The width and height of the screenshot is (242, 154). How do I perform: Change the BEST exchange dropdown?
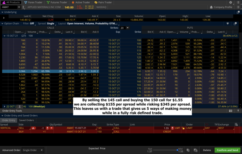(x=226, y=128)
